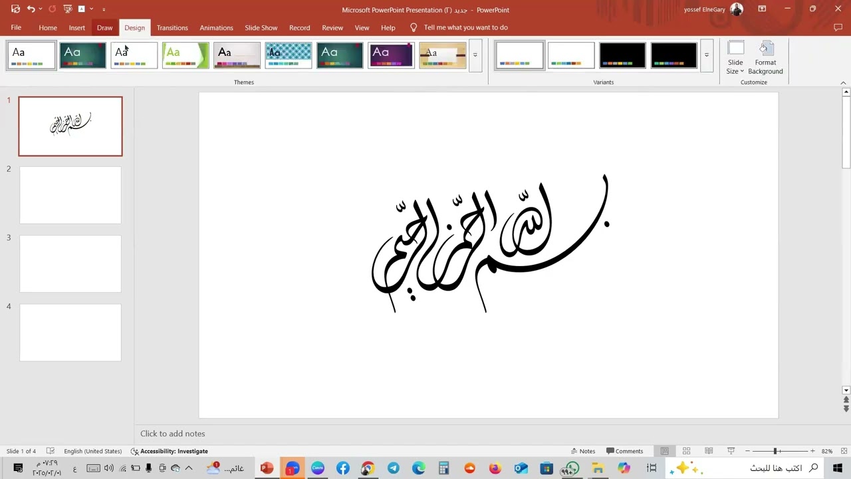Open Format Background pane
This screenshot has height=479, width=851.
point(765,59)
